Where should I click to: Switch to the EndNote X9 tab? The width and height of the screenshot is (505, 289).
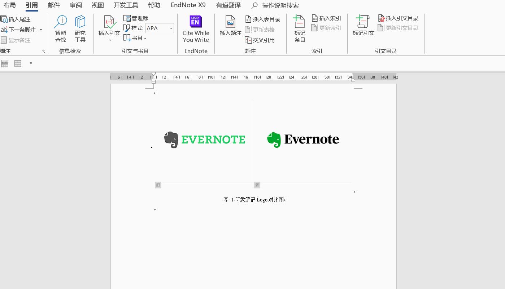188,5
